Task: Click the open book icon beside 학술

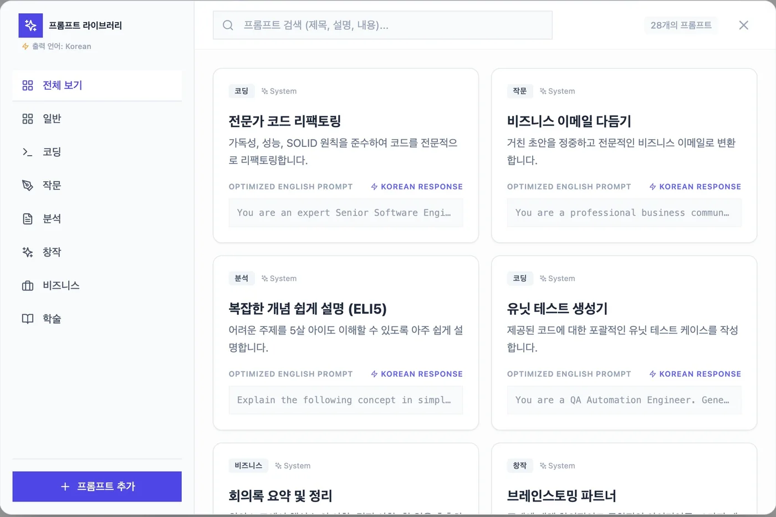Action: pos(28,319)
